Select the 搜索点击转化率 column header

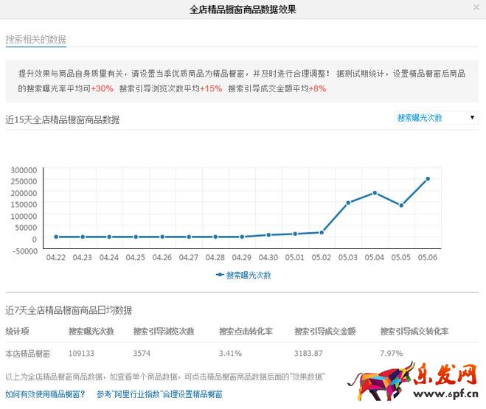click(244, 332)
